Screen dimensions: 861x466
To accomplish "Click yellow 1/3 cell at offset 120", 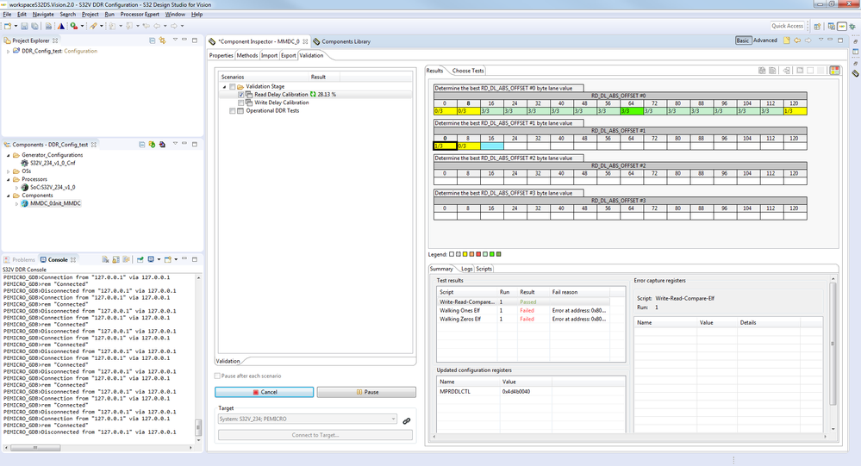I will click(x=795, y=111).
